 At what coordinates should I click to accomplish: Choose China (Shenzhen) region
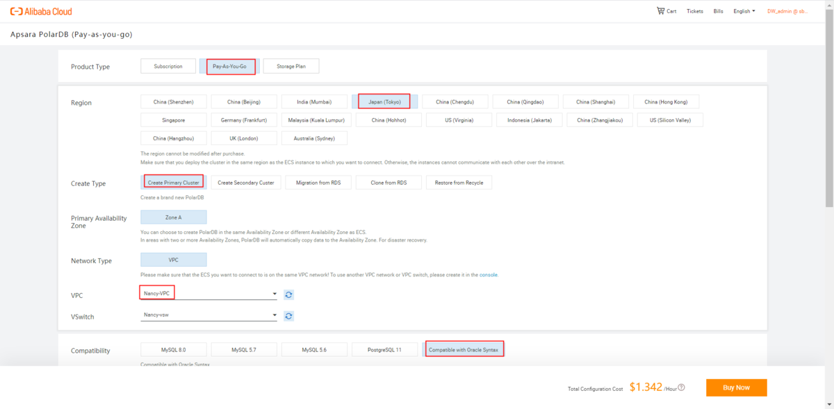[x=173, y=102]
